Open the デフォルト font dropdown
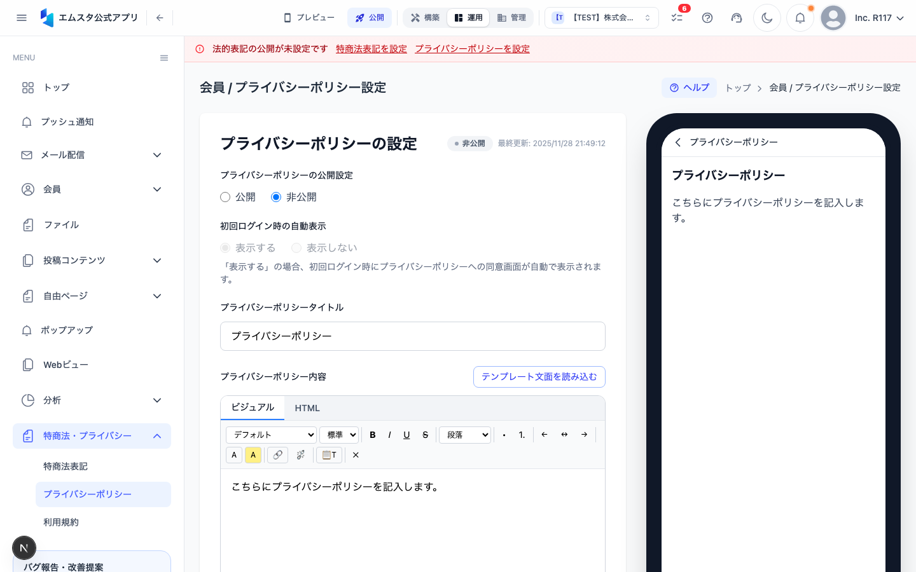Viewport: 916px width, 572px height. tap(271, 435)
